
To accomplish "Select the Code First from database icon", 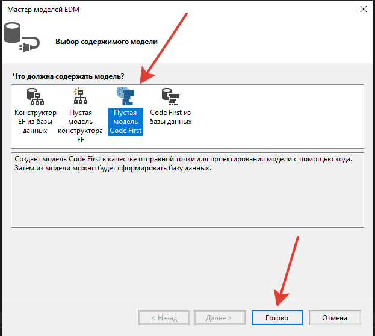I will point(170,96).
